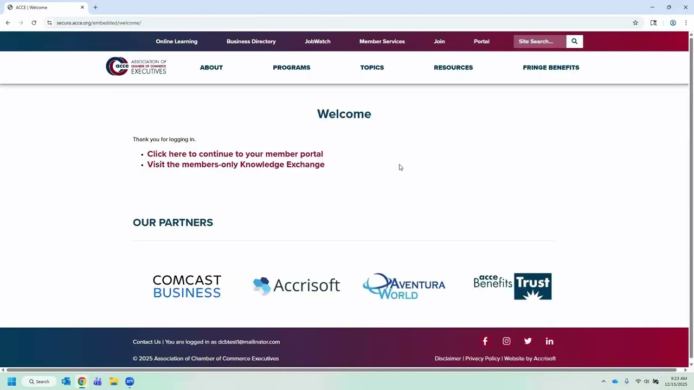This screenshot has height=390, width=694.
Task: Open the Disclaimer footer link
Action: click(x=448, y=359)
